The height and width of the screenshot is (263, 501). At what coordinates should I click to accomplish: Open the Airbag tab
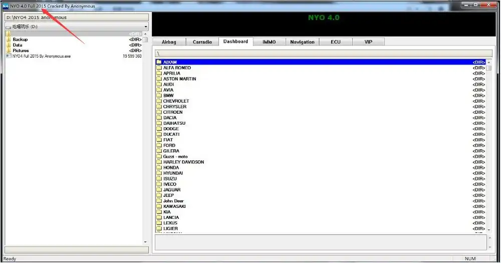coord(169,42)
